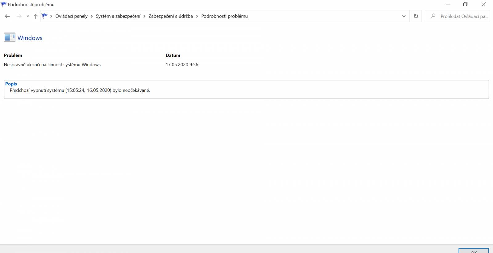Restore down the window
The height and width of the screenshot is (253, 493).
(466, 4)
